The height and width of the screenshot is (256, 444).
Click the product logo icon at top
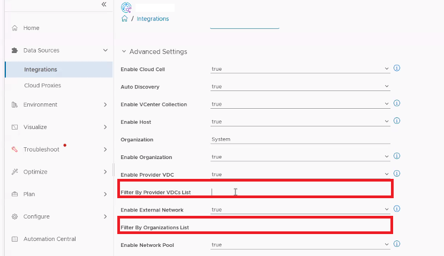[x=126, y=7]
